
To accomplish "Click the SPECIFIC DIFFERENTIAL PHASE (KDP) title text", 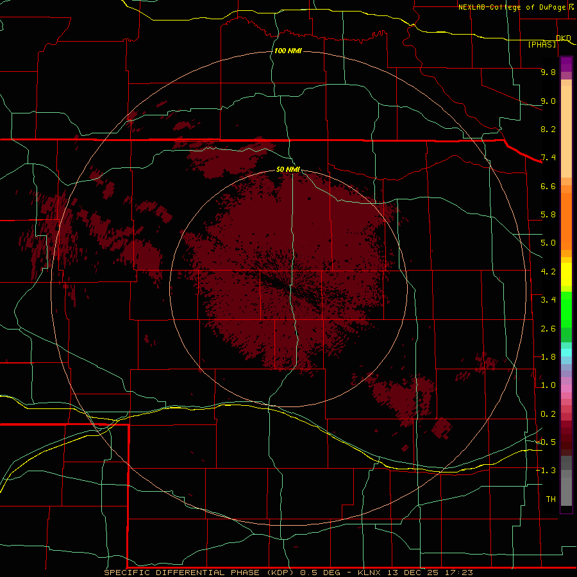I will [199, 573].
